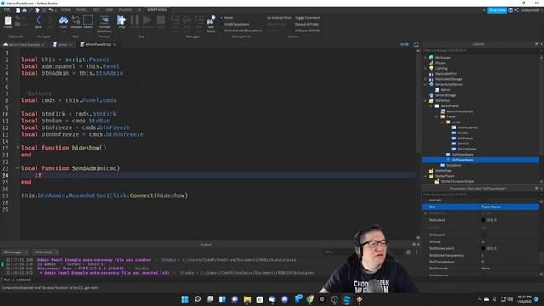
Task: Click the TextColor3 black color swatch
Action: coord(484,220)
